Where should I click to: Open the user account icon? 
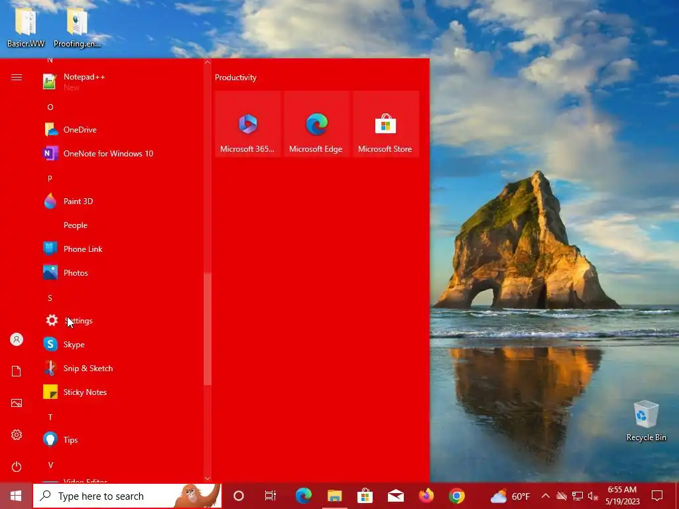click(17, 339)
